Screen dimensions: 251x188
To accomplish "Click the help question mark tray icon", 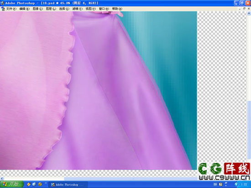I will coord(220,184).
